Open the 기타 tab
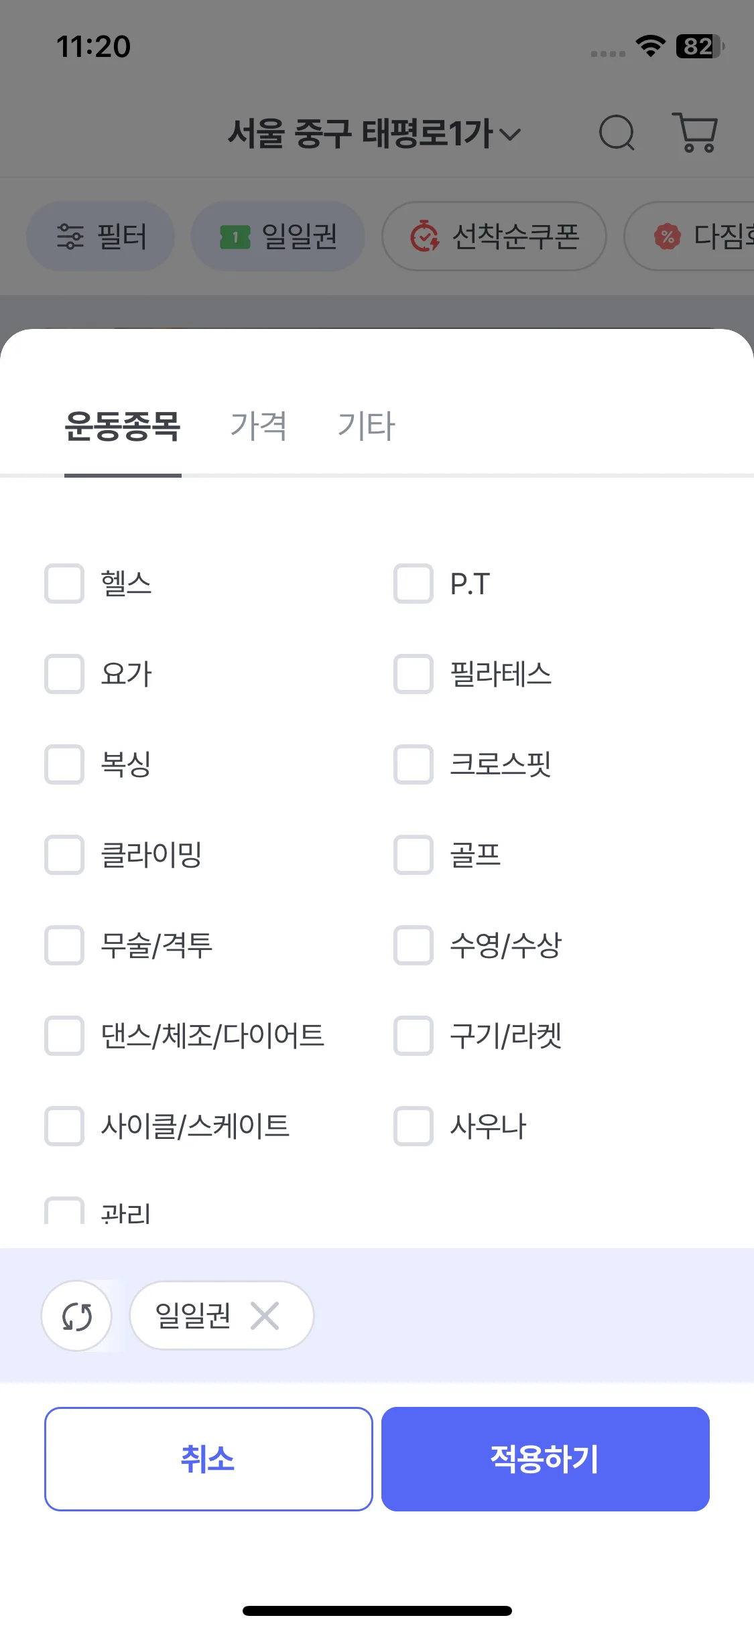Screen dimensions: 754x1632 pos(367,426)
